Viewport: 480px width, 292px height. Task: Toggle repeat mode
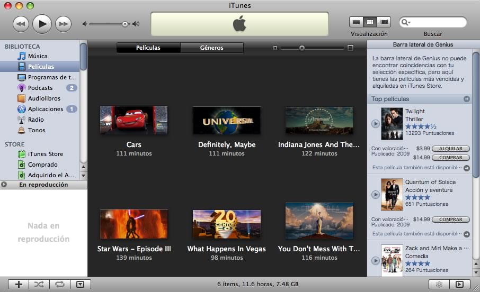click(x=60, y=285)
